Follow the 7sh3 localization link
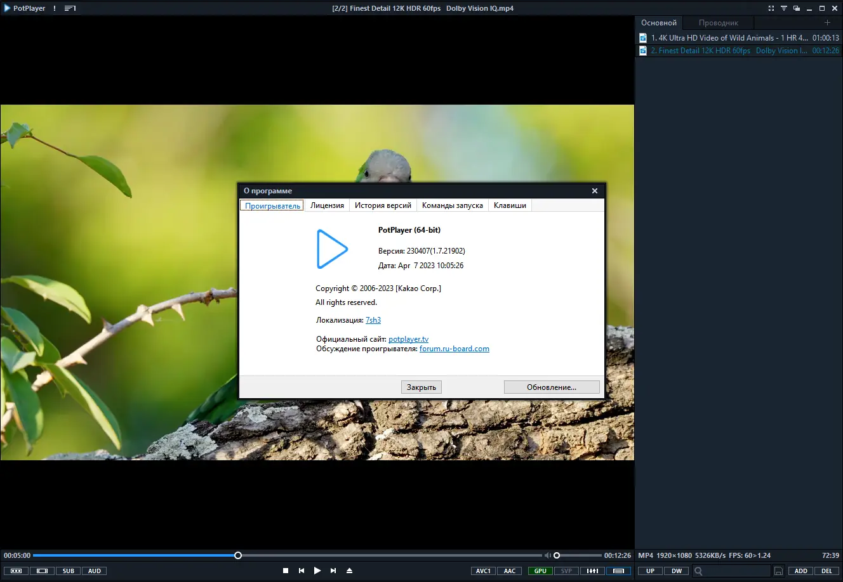This screenshot has width=843, height=582. 373,320
